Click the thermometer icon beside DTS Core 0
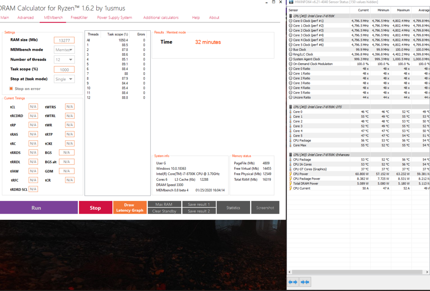 point(291,112)
